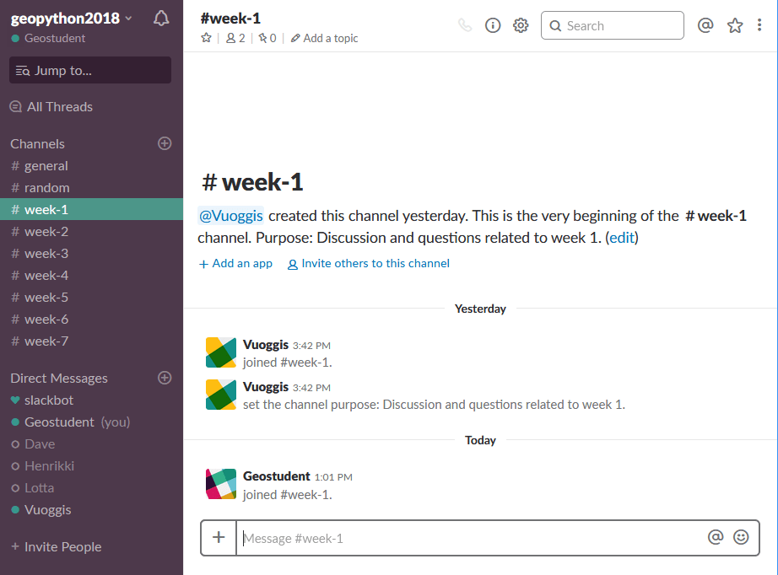Edit the channel purpose via the edit link
Image resolution: width=778 pixels, height=575 pixels.
point(622,237)
